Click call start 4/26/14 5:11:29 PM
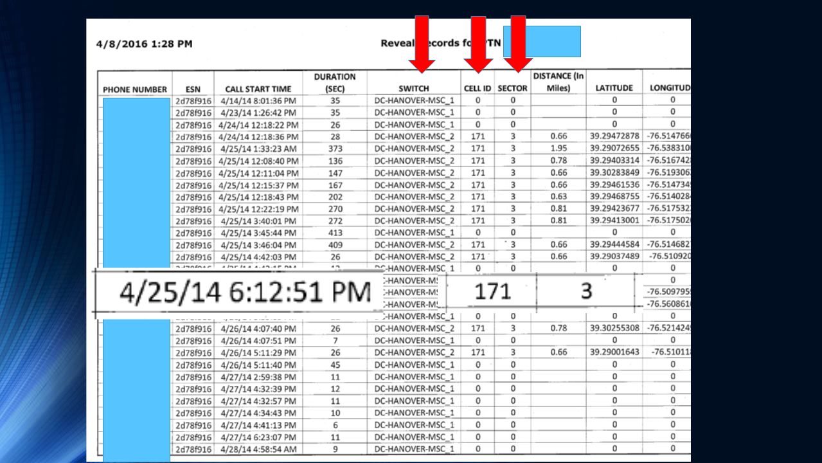The height and width of the screenshot is (463, 822). 258,353
